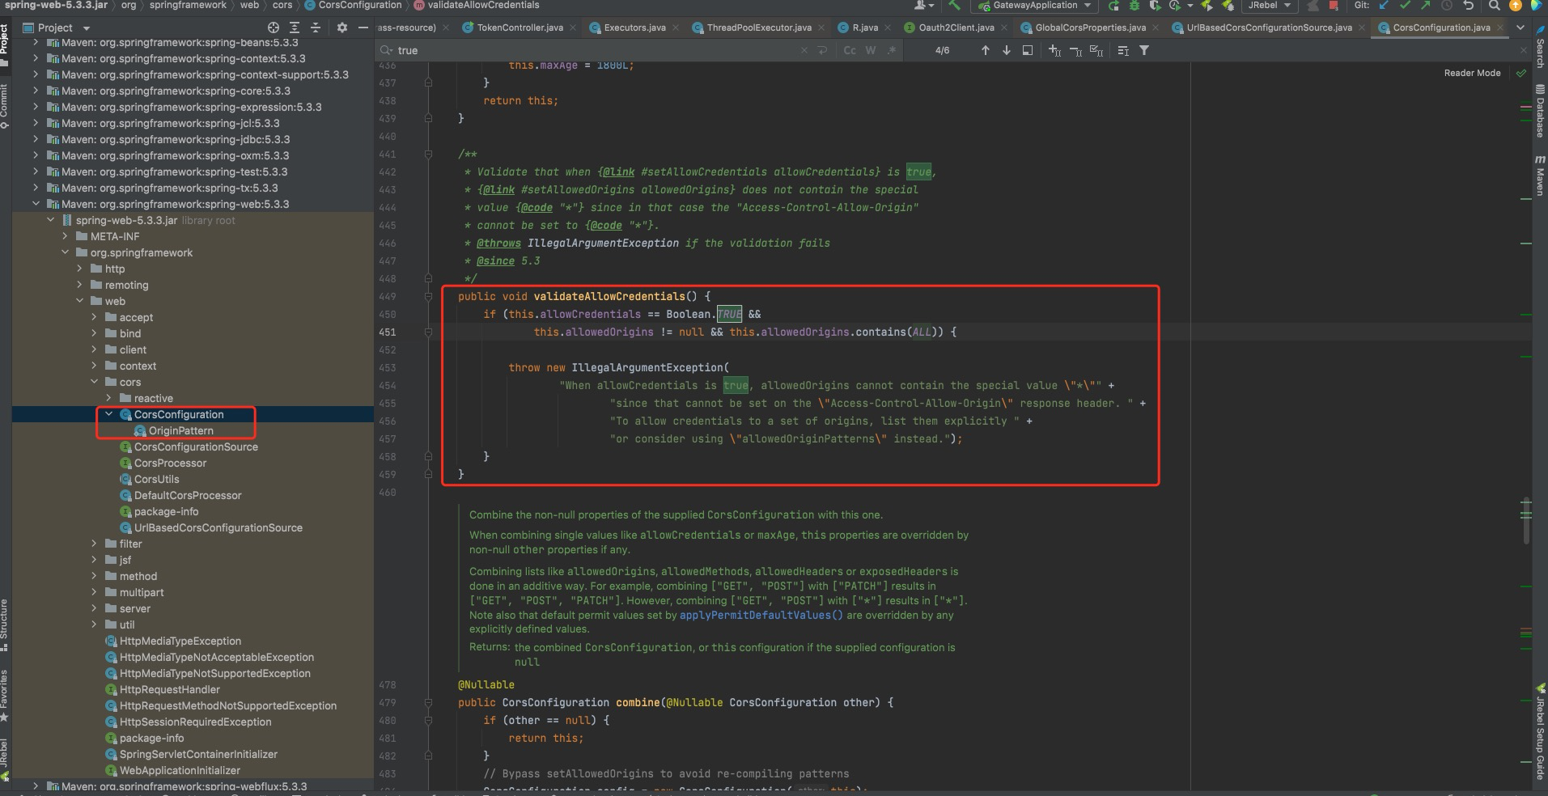Viewport: 1548px width, 796px height.
Task: Open DefaultCorsProcessor class in tree
Action: 187,495
